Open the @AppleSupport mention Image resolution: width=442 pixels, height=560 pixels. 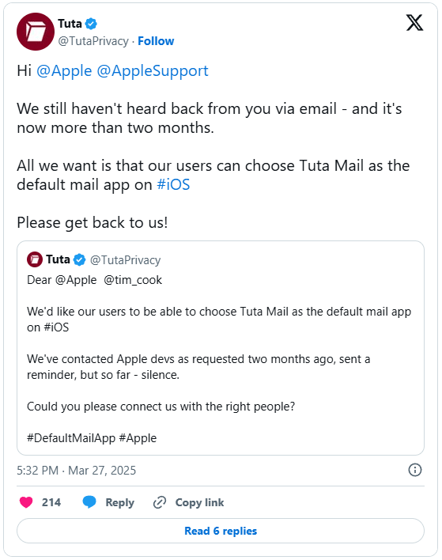[x=153, y=71]
